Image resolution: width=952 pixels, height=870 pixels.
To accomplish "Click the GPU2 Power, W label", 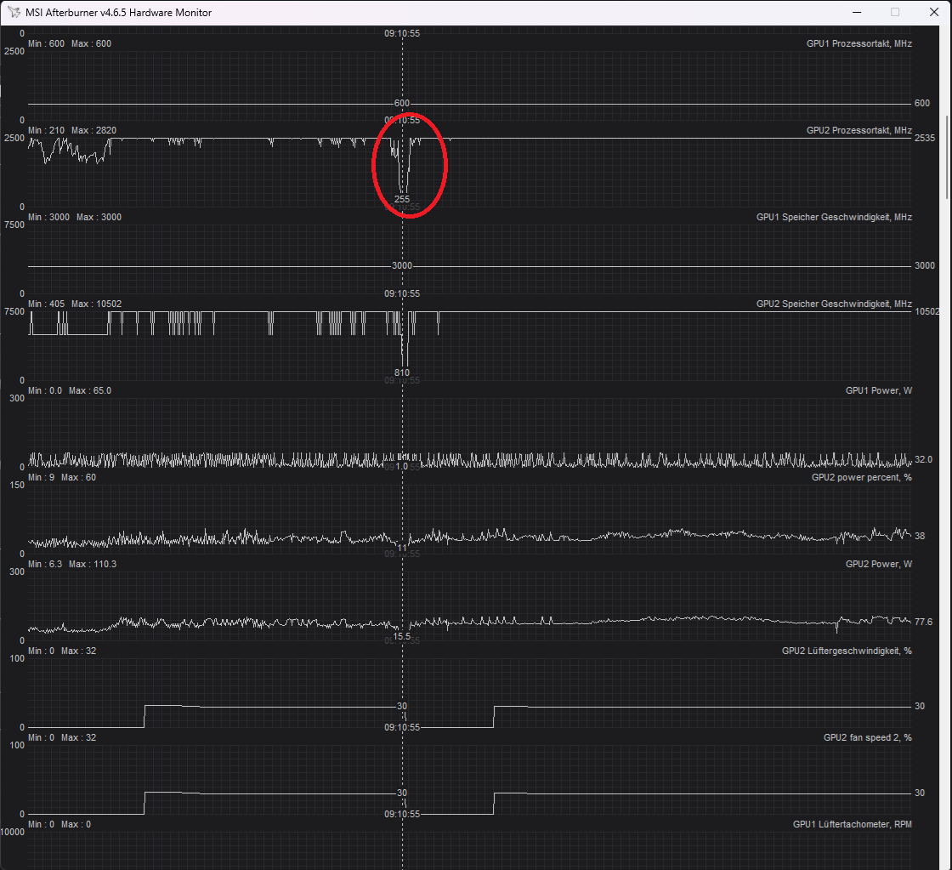I will pyautogui.click(x=879, y=565).
